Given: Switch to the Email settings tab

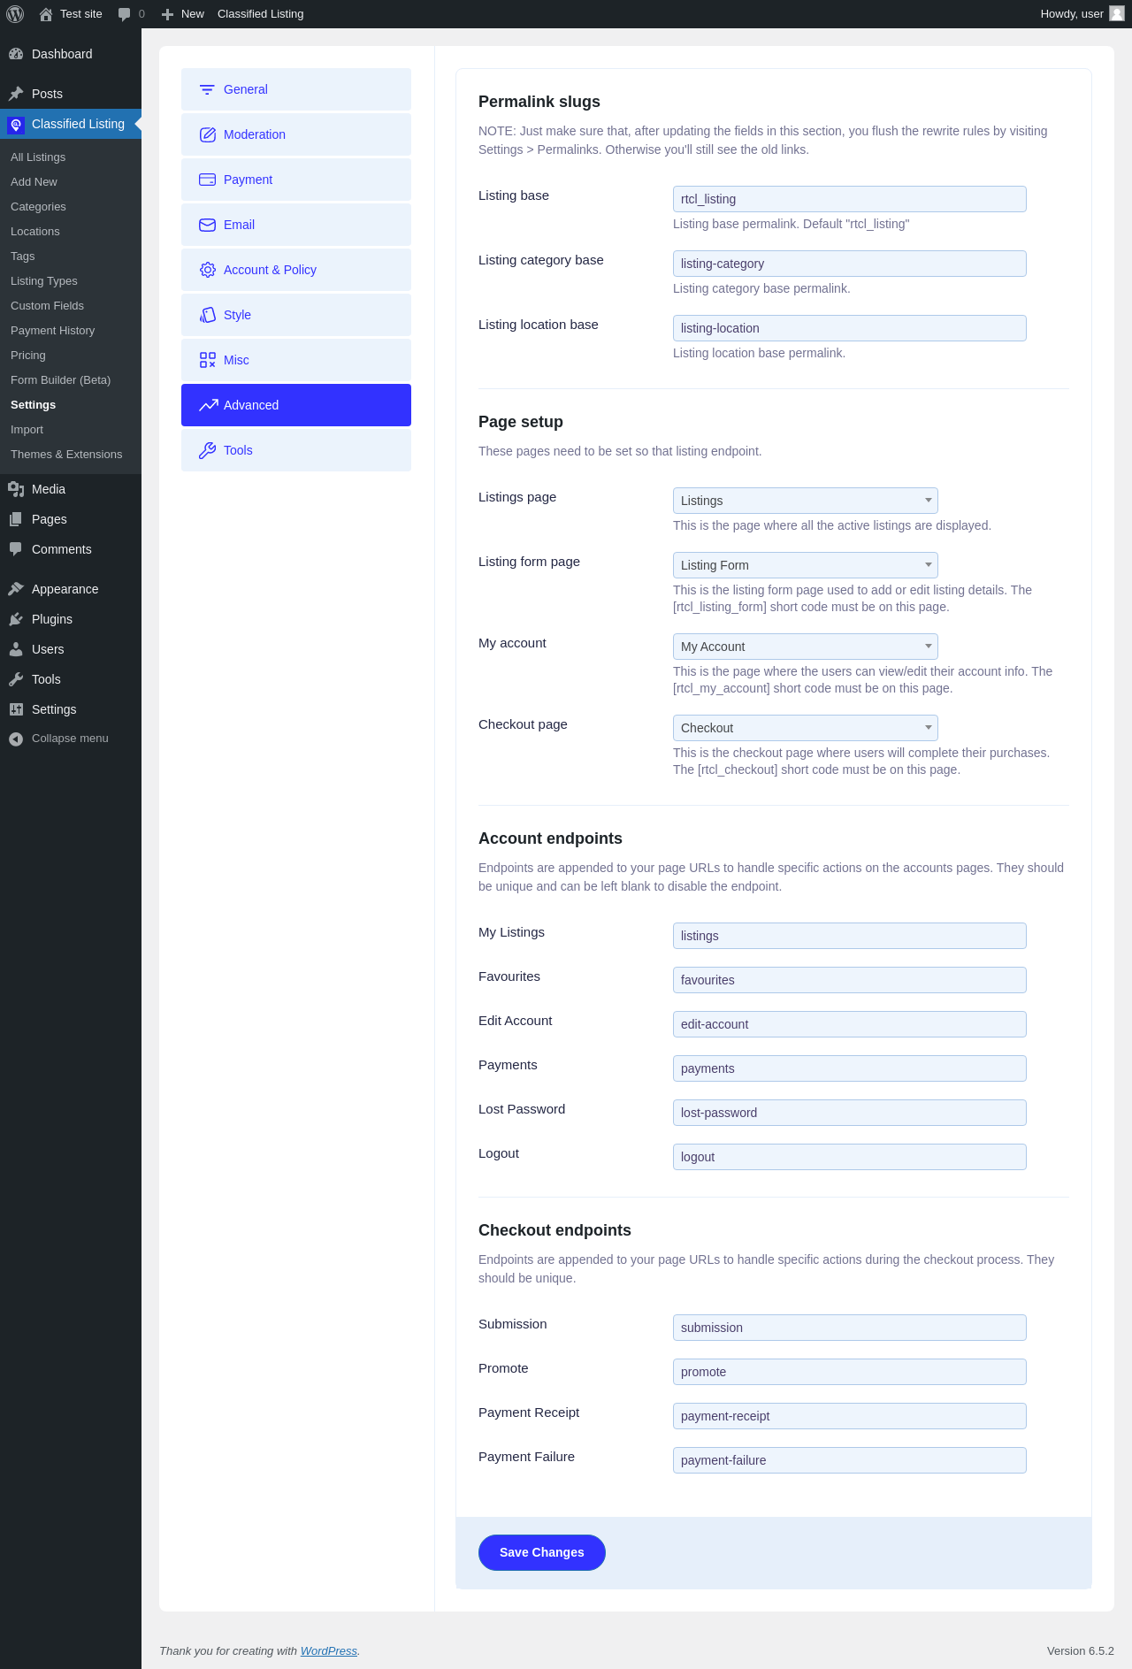Looking at the screenshot, I should [296, 225].
